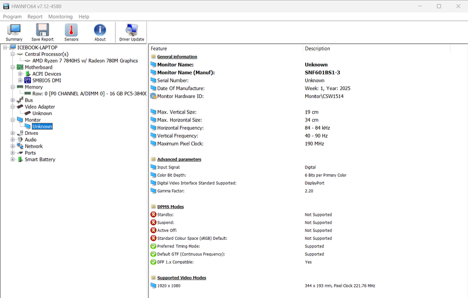
Task: Click the Audio speaker icon
Action: click(x=20, y=140)
